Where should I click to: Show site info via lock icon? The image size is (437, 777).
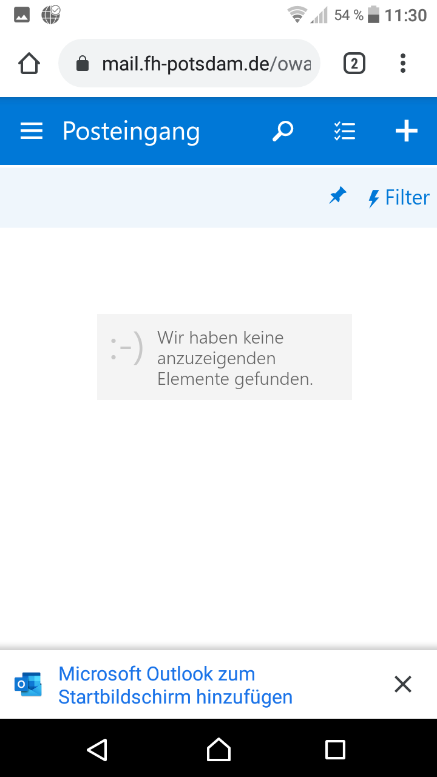(83, 64)
